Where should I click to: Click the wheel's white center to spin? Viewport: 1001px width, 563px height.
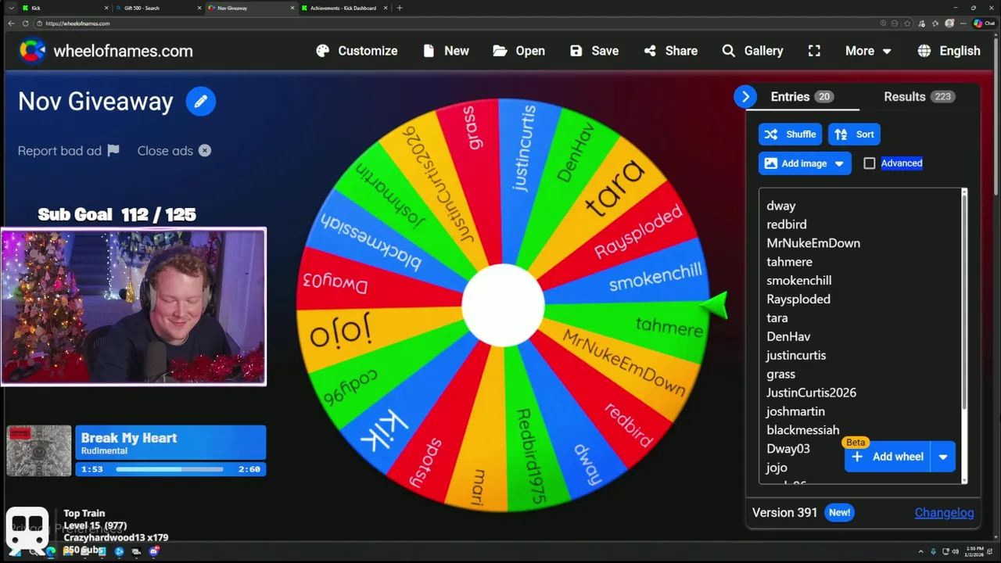503,306
